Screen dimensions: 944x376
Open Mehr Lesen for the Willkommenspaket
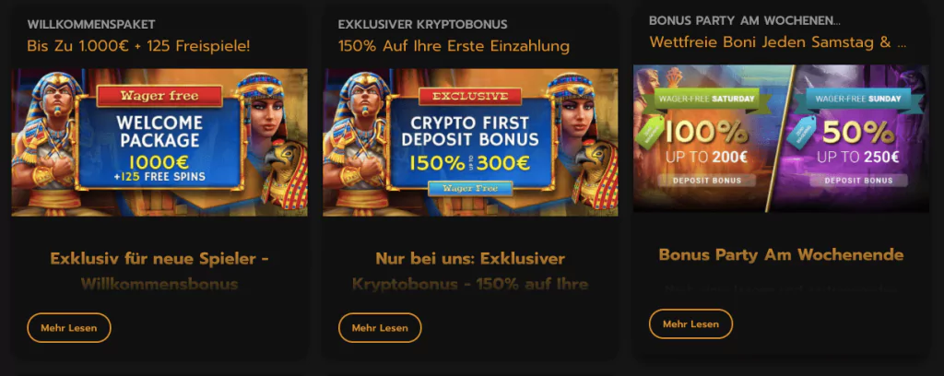(69, 328)
